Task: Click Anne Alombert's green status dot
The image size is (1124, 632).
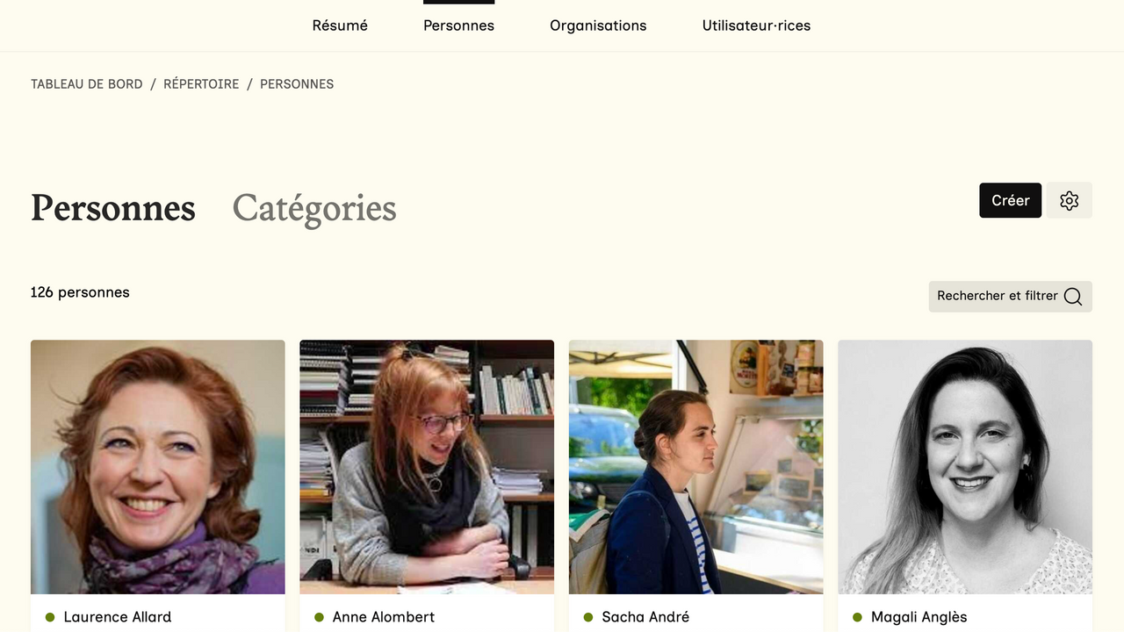Action: coord(319,617)
